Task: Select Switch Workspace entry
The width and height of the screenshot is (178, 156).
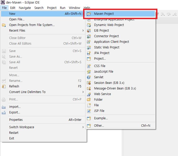Action: pyautogui.click(x=43, y=127)
